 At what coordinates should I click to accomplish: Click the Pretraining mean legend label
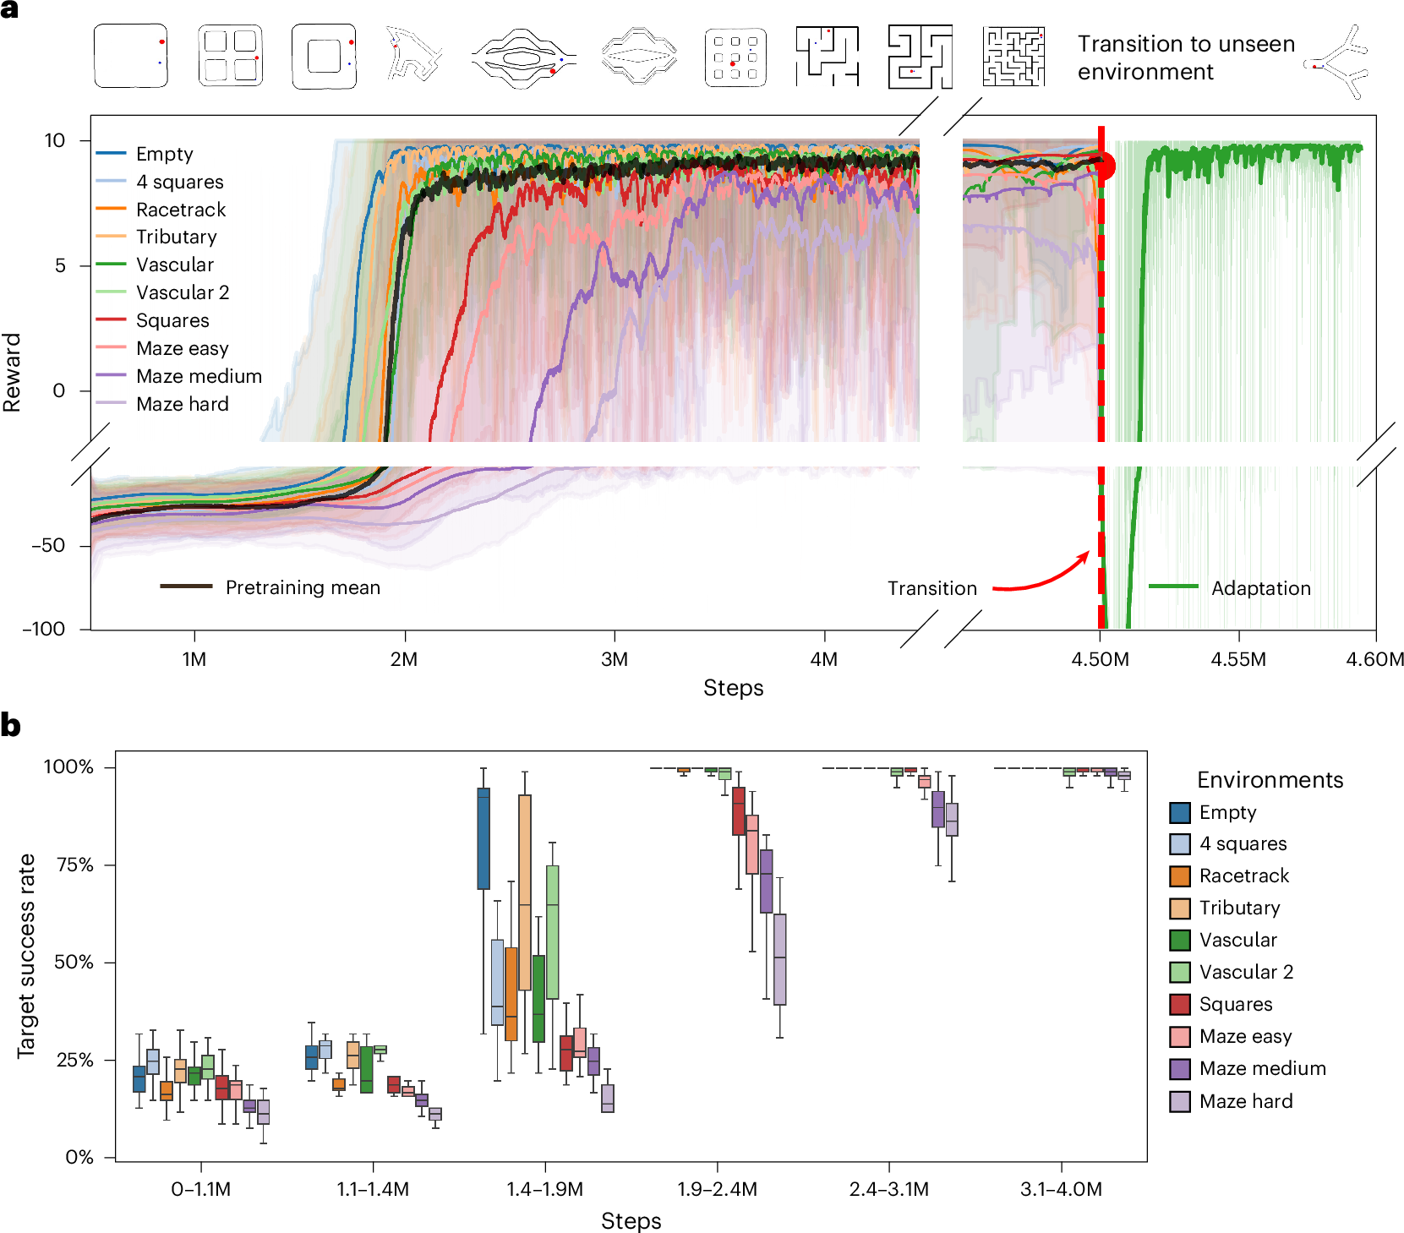(x=303, y=587)
